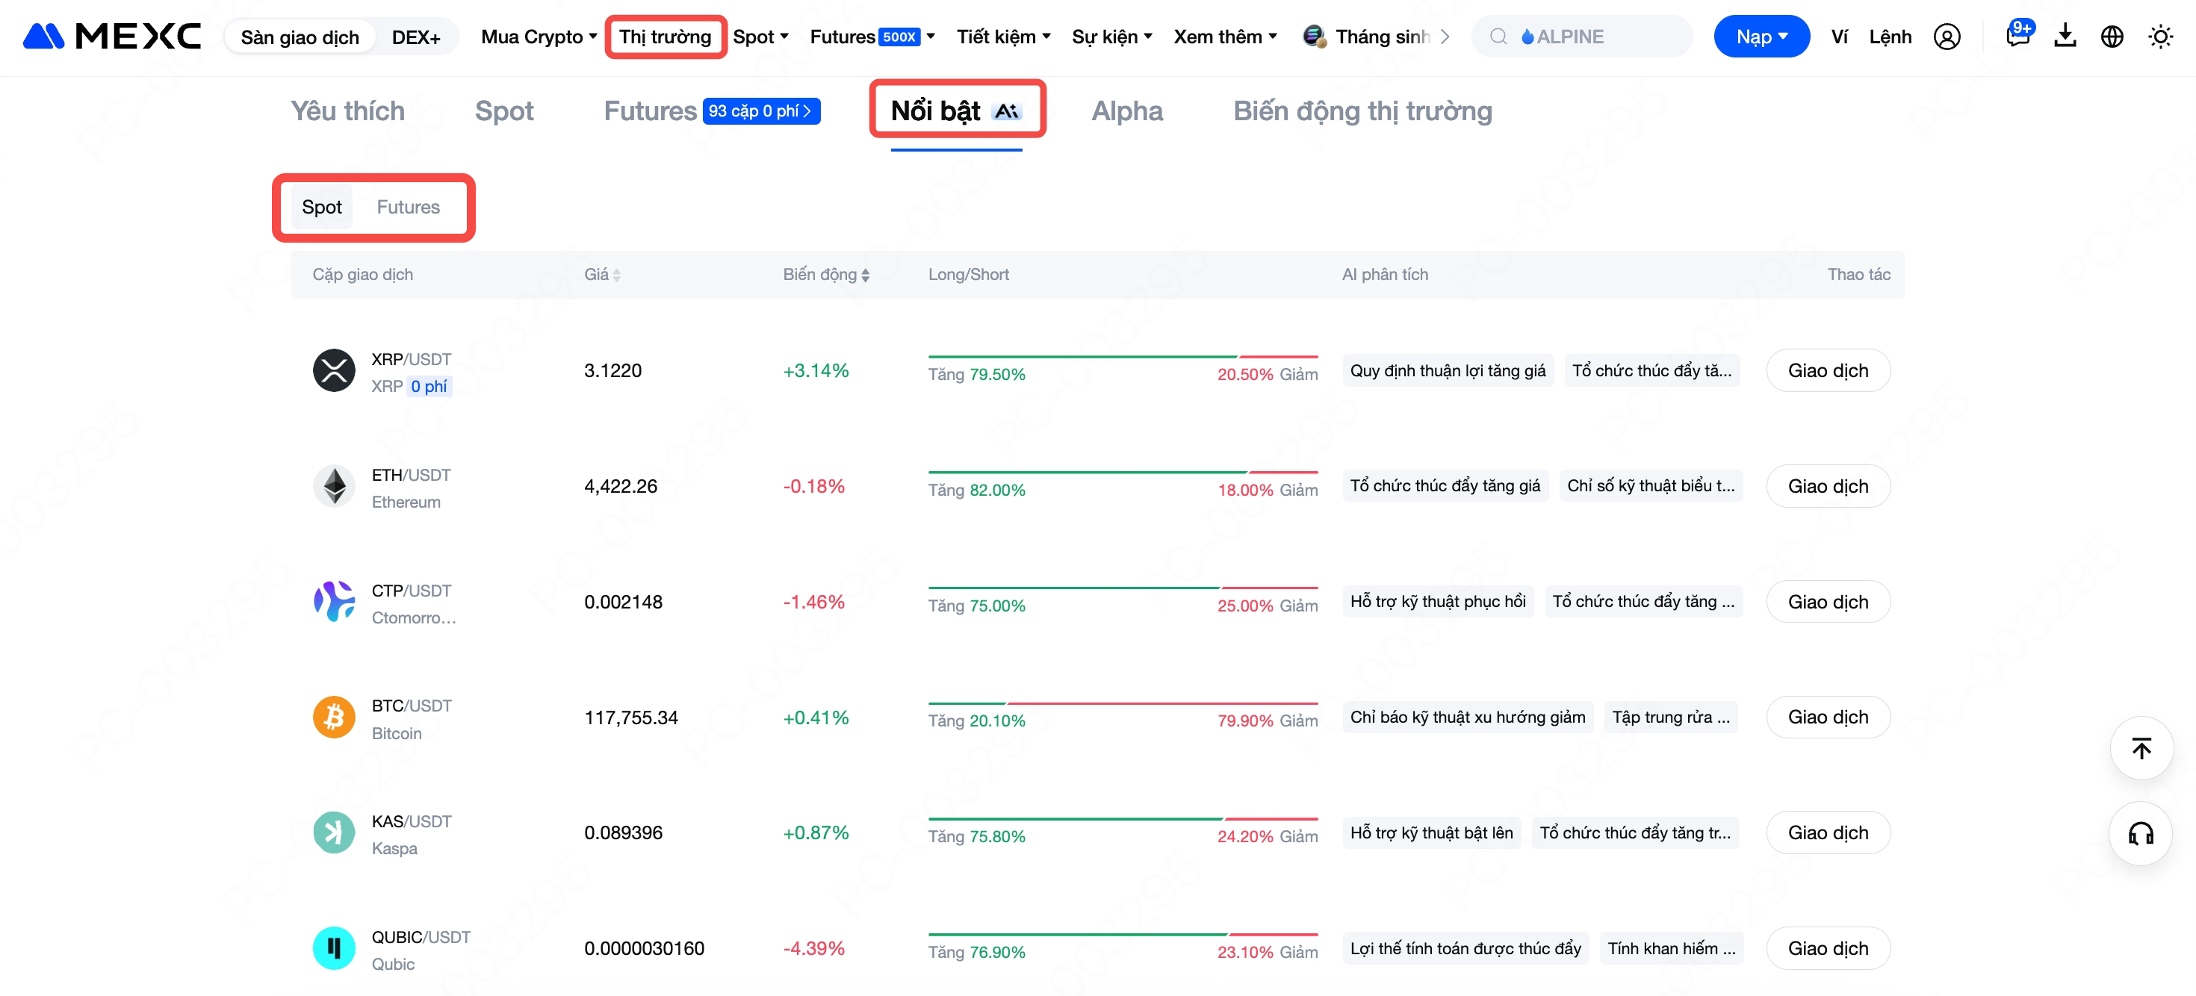Click the Kaspa coin icon

click(x=333, y=833)
